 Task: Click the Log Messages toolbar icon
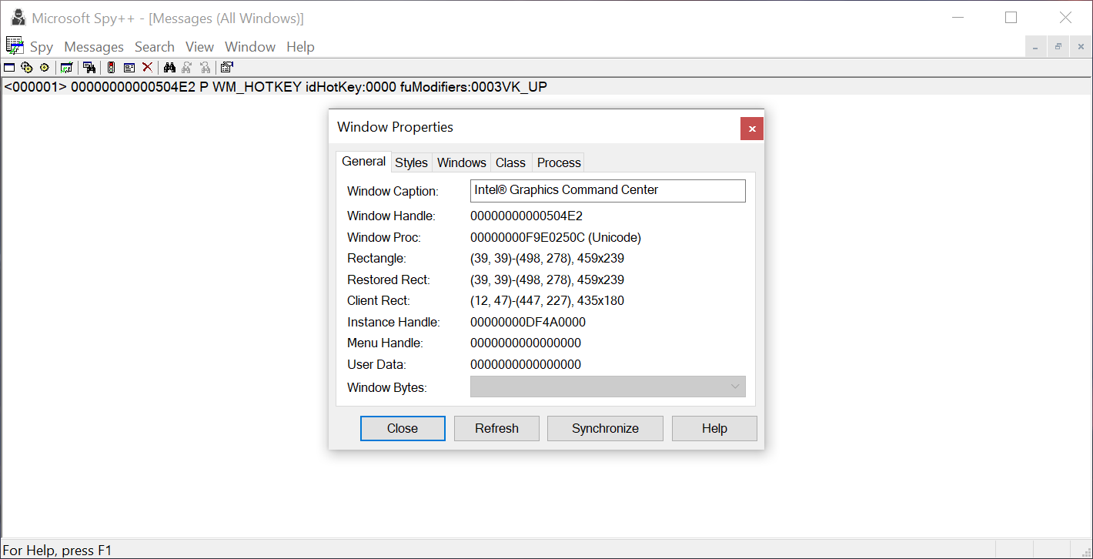point(66,68)
